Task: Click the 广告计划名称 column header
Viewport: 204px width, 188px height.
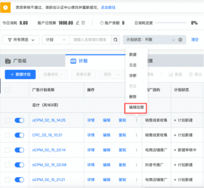Action: click(x=43, y=90)
